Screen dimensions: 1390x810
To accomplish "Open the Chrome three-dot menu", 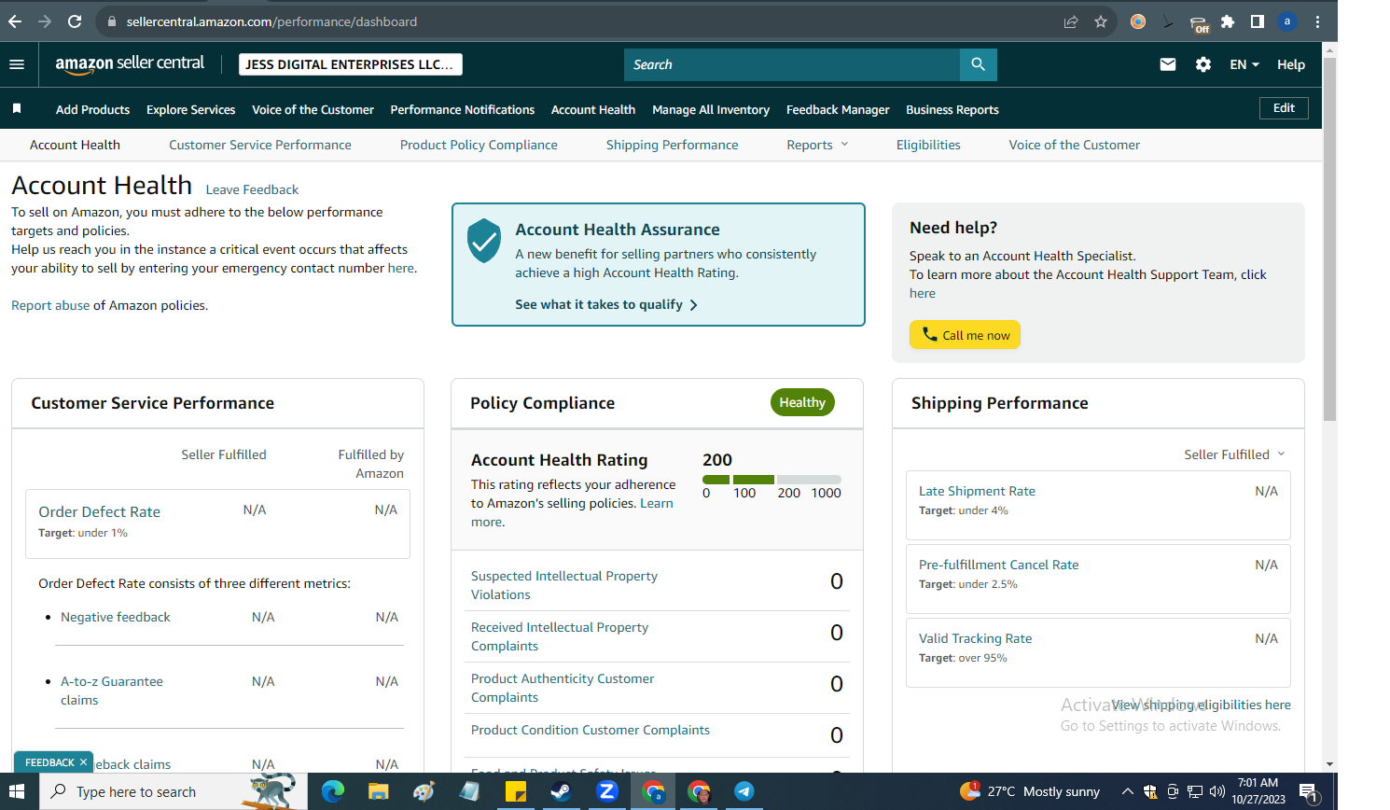I will (1317, 21).
